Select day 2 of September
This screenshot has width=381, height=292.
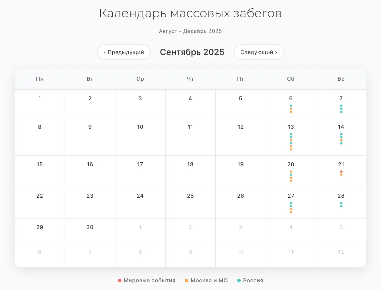click(90, 104)
